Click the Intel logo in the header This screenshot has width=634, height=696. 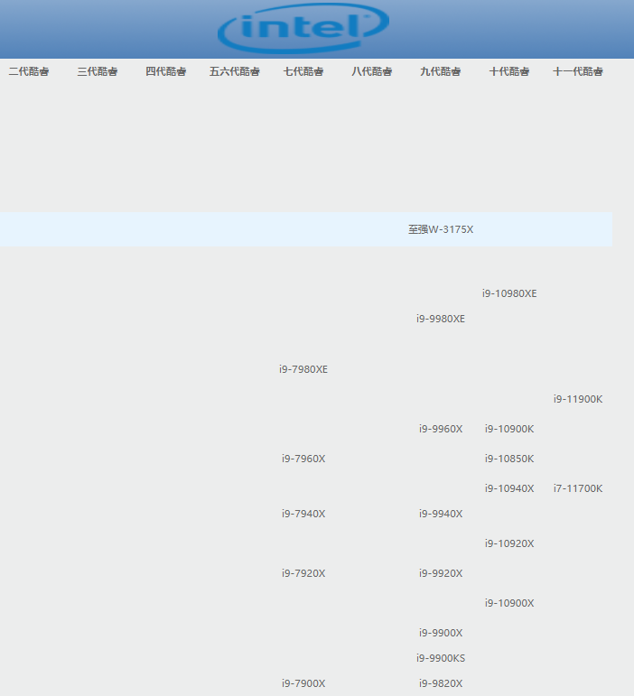click(x=303, y=29)
